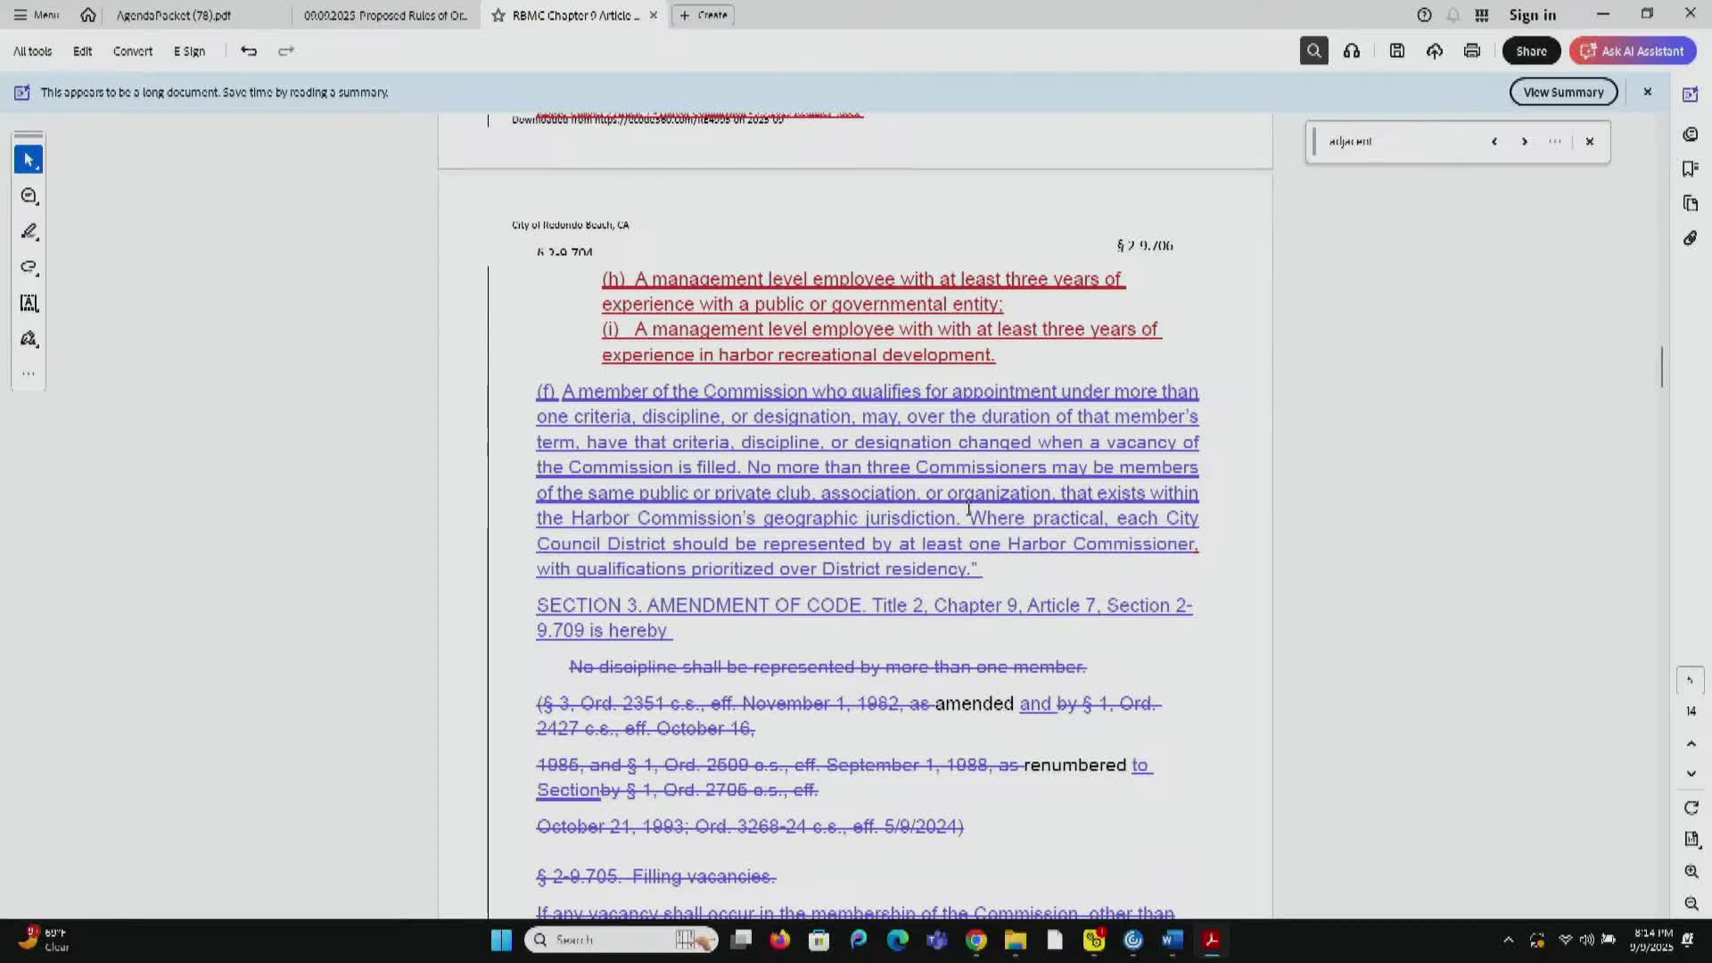1712x963 pixels.
Task: Go to next find result
Action: [x=1525, y=142]
